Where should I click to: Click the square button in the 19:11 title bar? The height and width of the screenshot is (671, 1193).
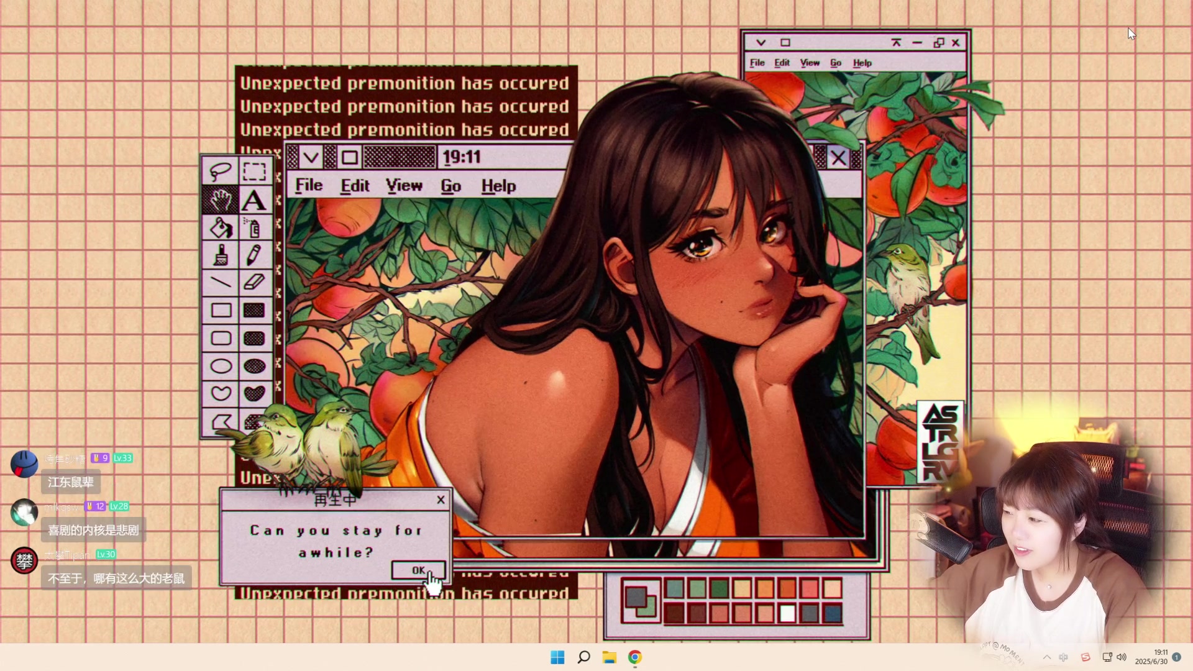tap(350, 158)
